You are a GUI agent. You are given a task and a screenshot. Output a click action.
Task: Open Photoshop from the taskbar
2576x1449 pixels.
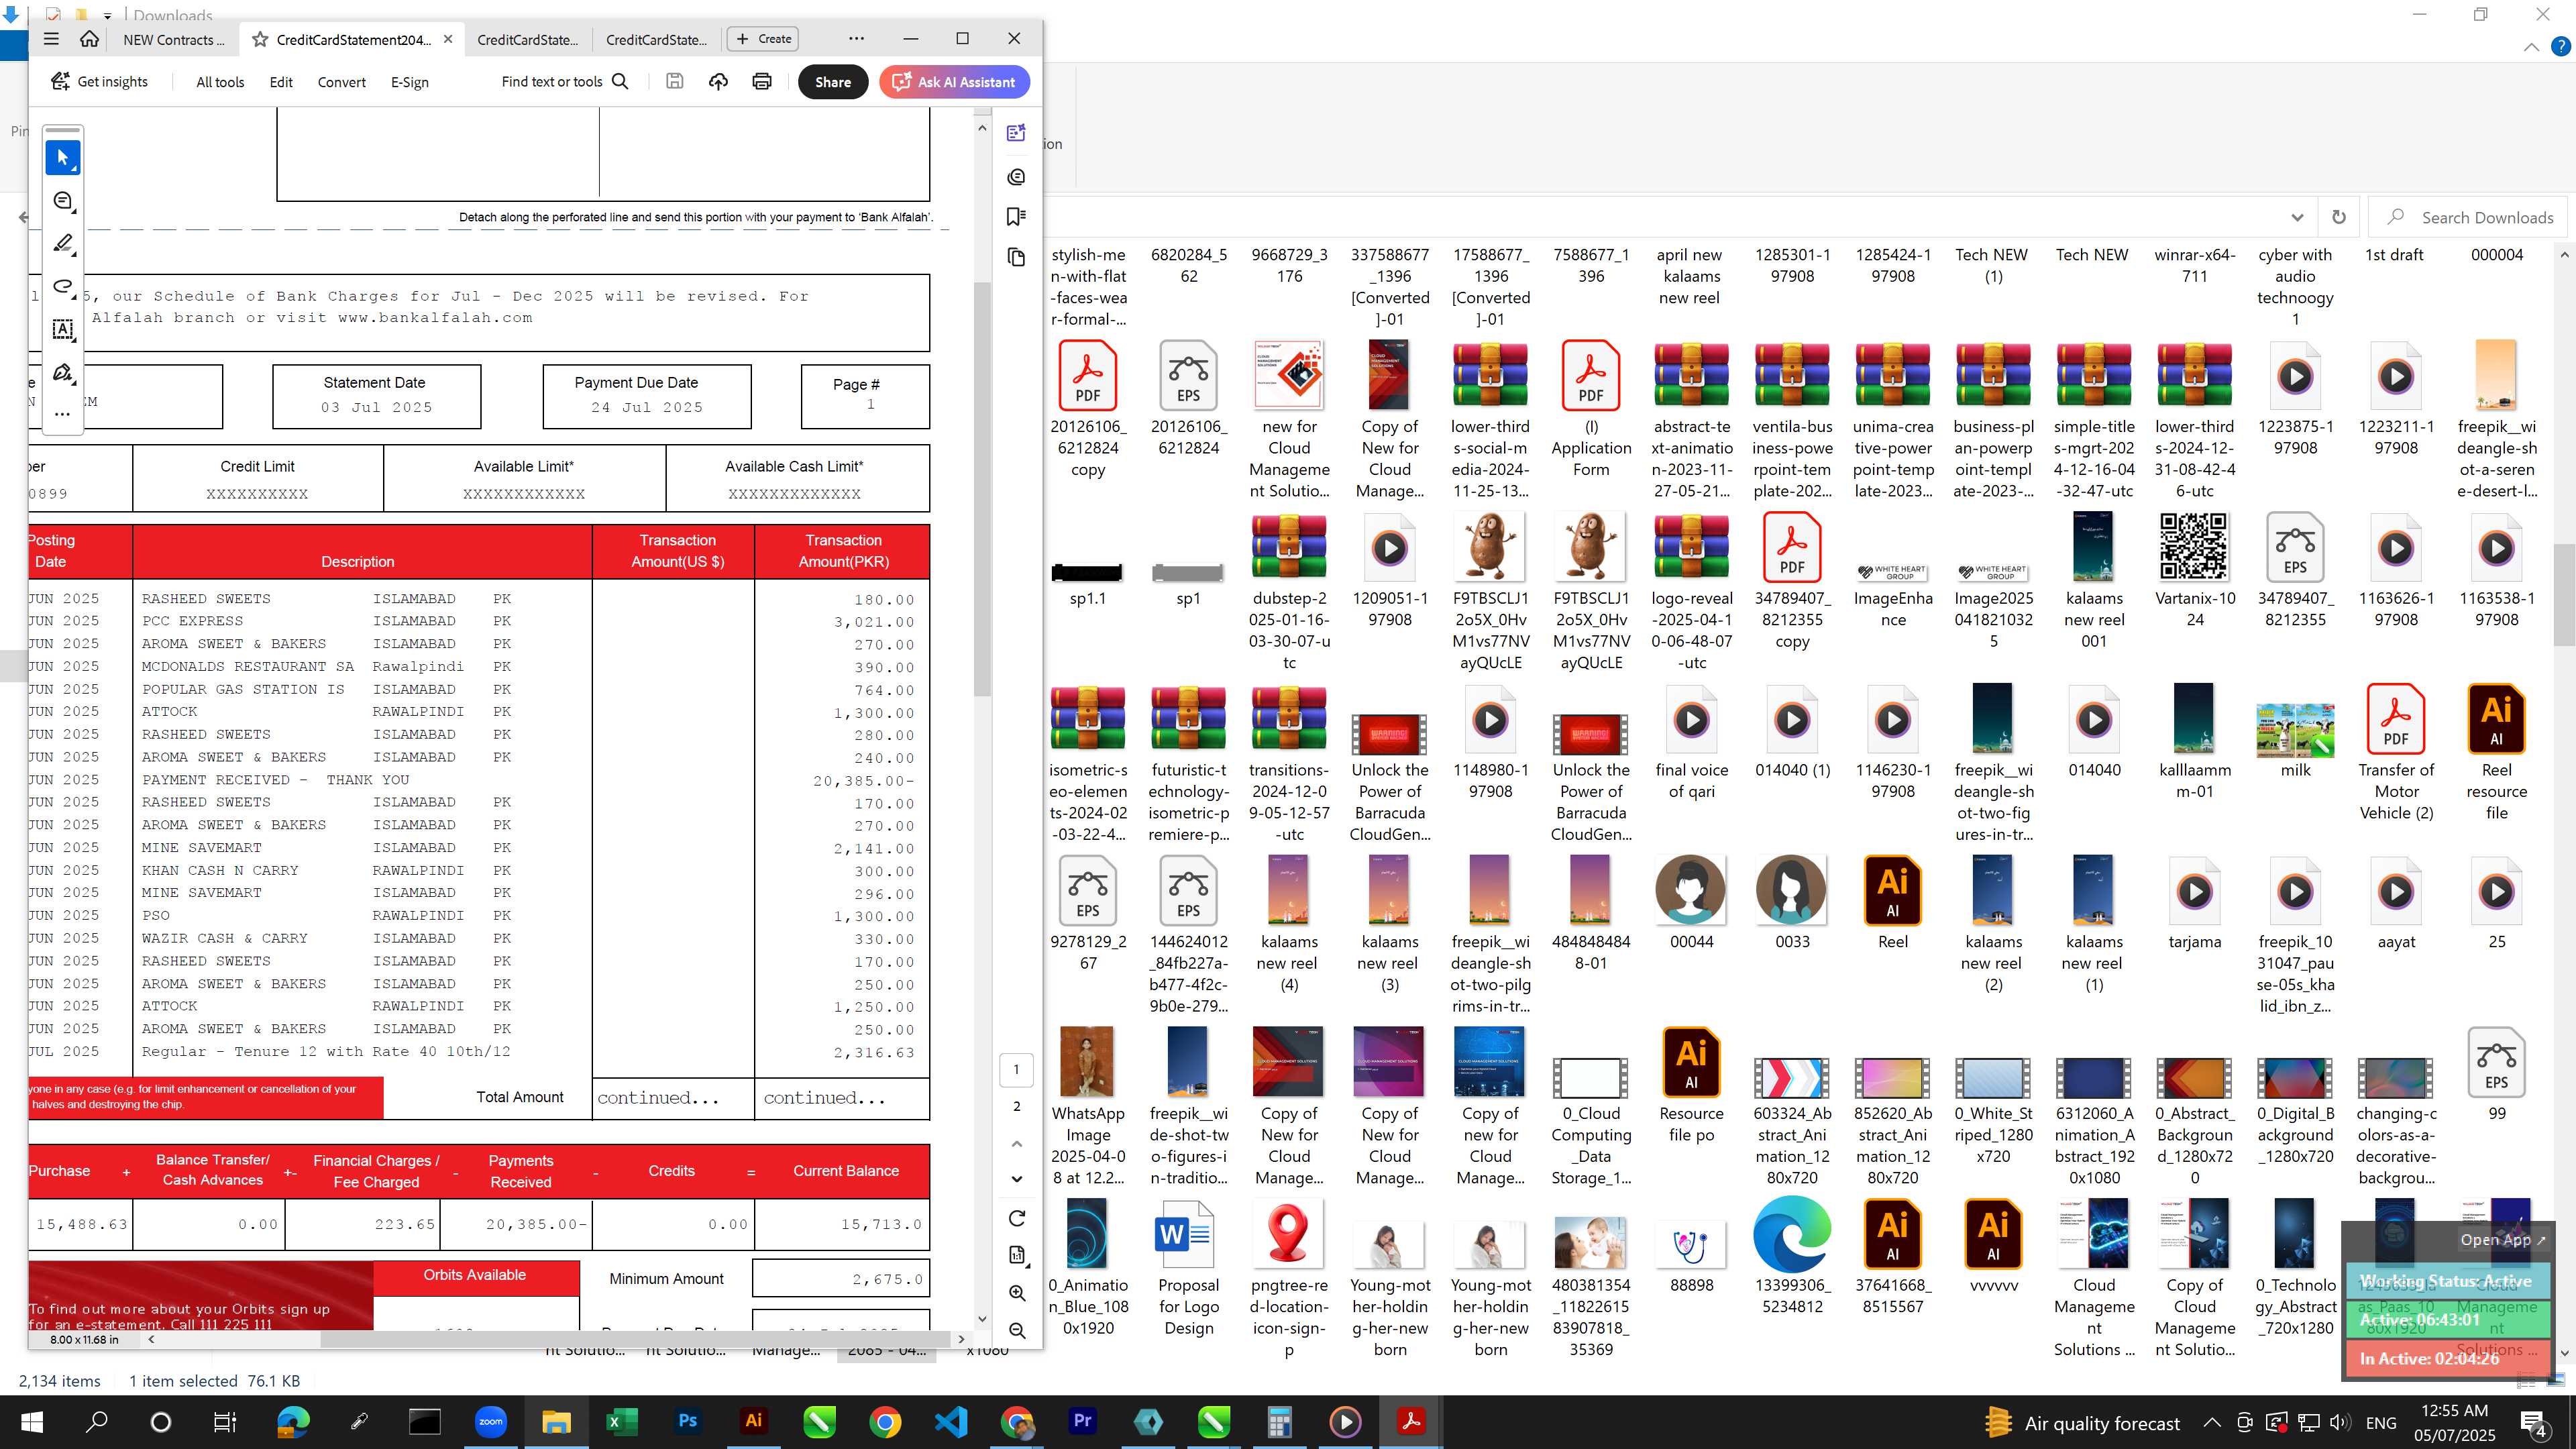click(688, 1422)
